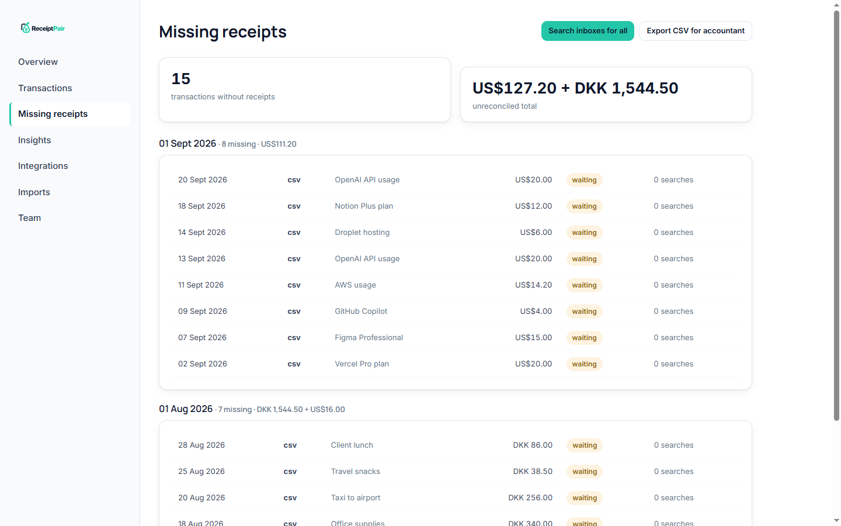Select the Notion Plus plan transaction
Image resolution: width=841 pixels, height=526 pixels.
(456, 206)
